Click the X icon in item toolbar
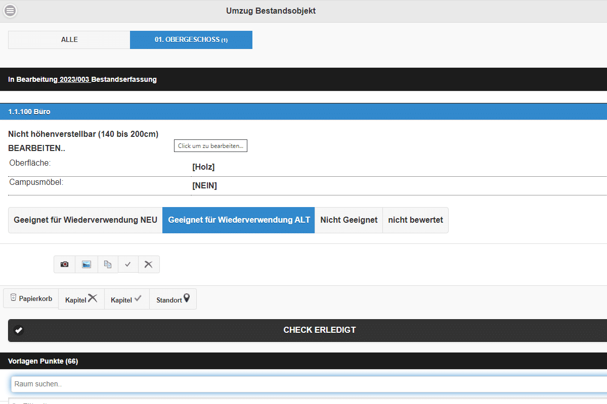Screen dimensions: 607x404 [x=149, y=264]
